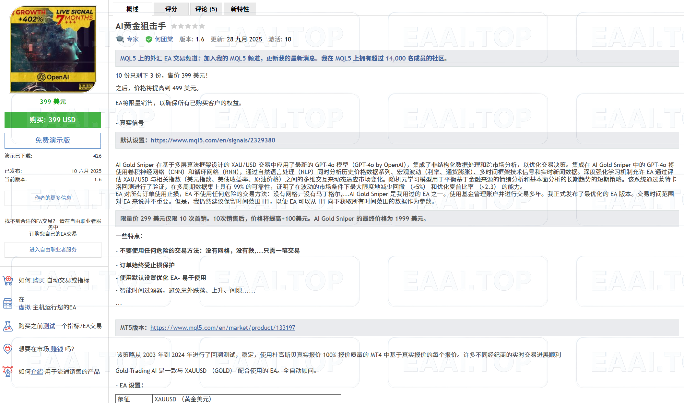Click the shopping cart icon beside 如何购买

point(8,280)
